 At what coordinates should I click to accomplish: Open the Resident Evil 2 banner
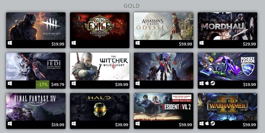pos(163,107)
